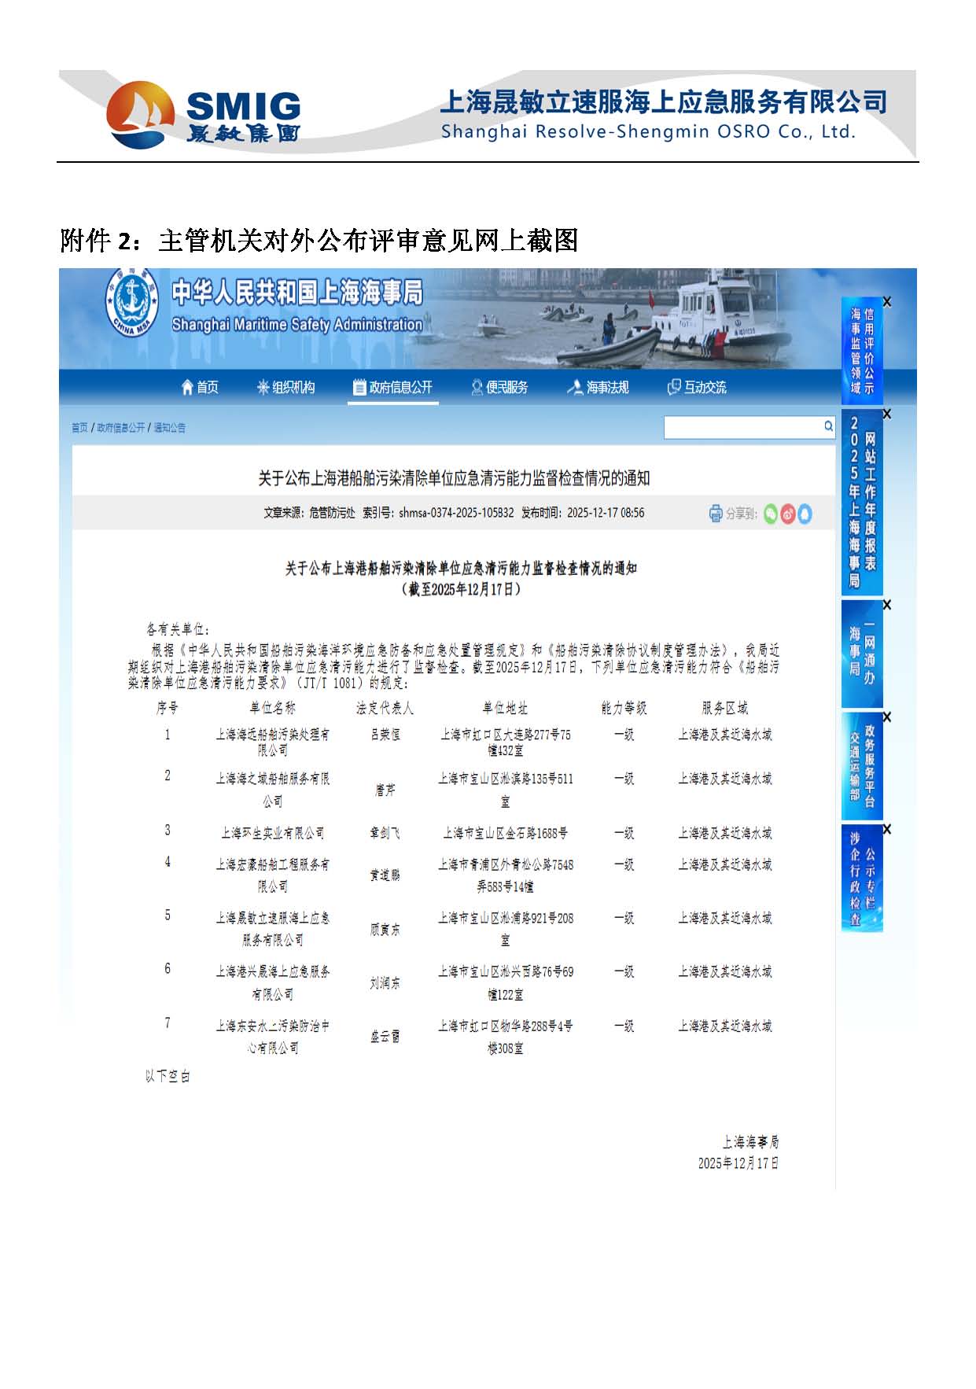Click the China MSA anchor logo

[x=131, y=304]
